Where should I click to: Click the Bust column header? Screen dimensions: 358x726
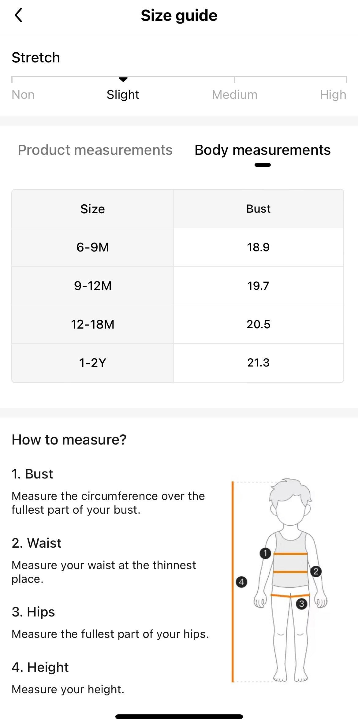click(258, 209)
